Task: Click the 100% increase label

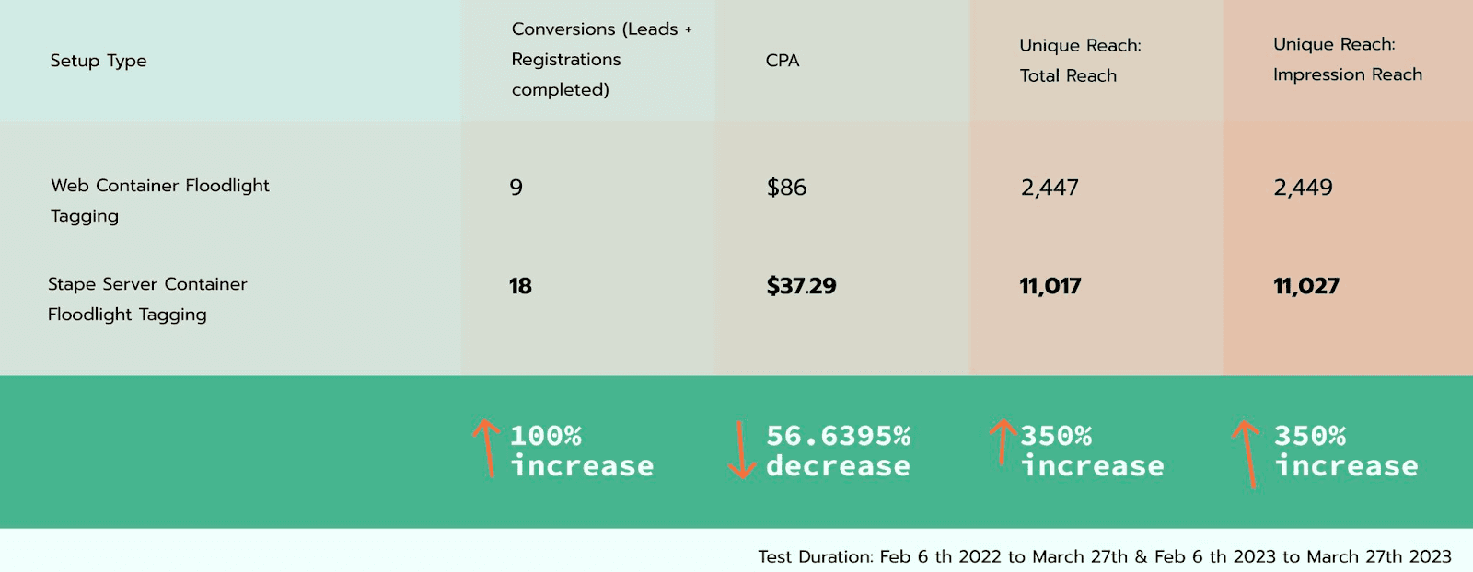Action: pyautogui.click(x=582, y=451)
